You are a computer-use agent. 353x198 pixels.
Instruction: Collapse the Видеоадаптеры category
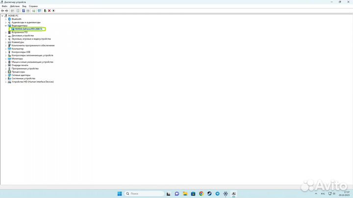tap(5, 25)
